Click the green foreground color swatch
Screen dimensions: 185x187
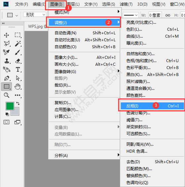pos(10,106)
